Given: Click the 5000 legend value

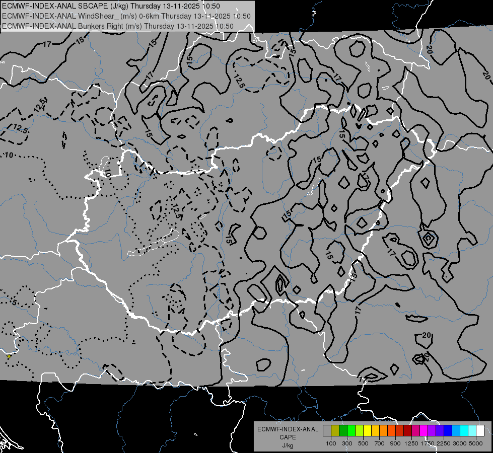Looking at the screenshot, I should coord(476,443).
